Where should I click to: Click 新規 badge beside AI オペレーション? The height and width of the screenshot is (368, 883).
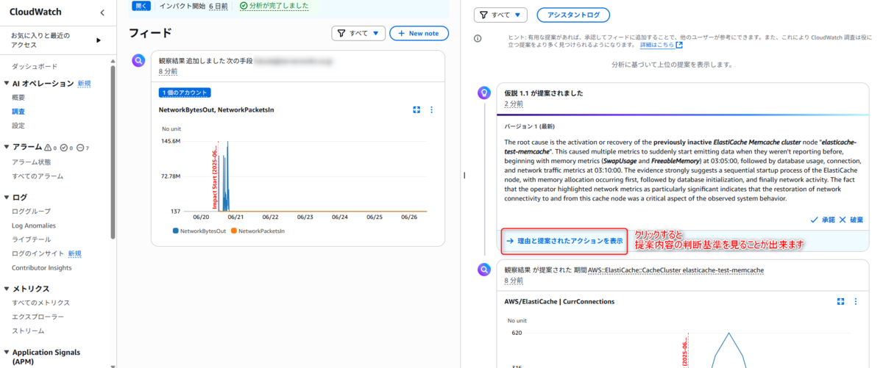click(85, 84)
